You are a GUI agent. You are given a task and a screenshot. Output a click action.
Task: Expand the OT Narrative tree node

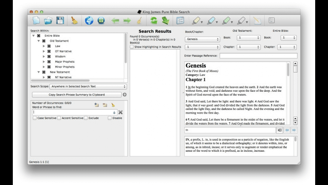(44, 51)
